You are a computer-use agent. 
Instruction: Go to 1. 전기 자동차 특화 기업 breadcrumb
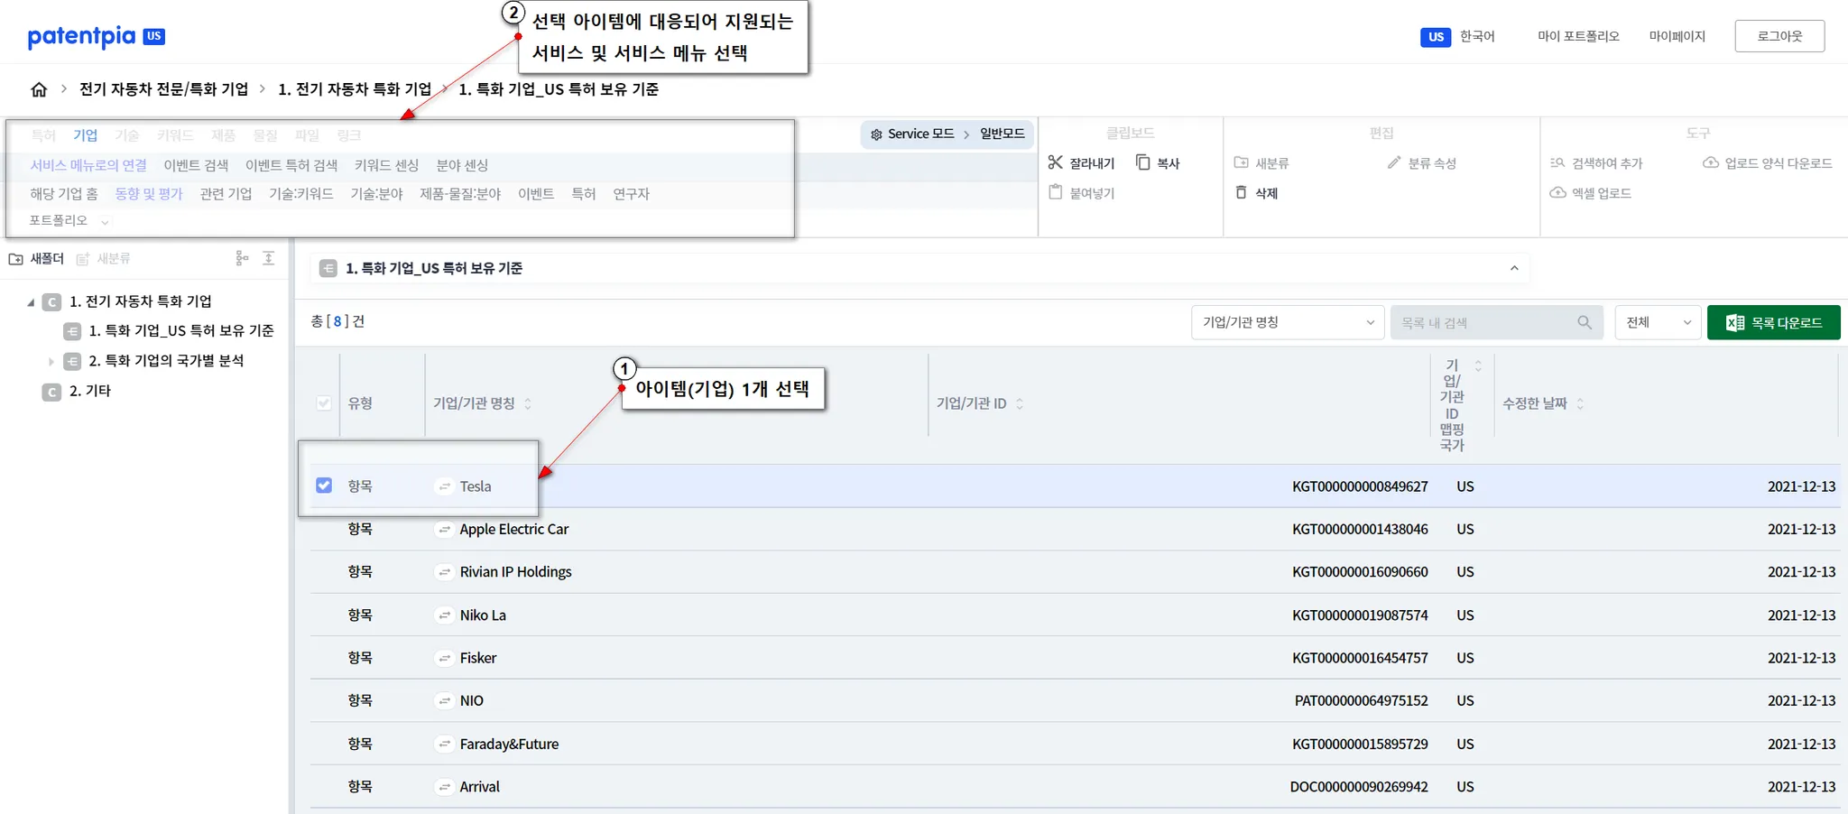click(x=355, y=89)
